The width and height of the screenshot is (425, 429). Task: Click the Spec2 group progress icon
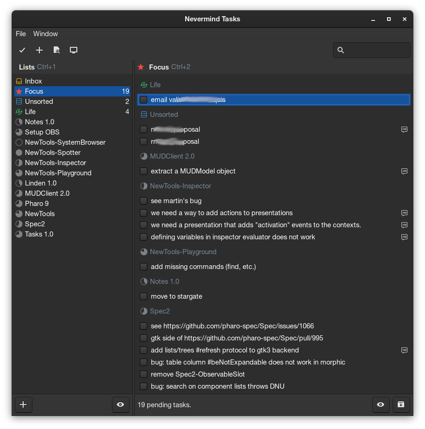click(144, 311)
